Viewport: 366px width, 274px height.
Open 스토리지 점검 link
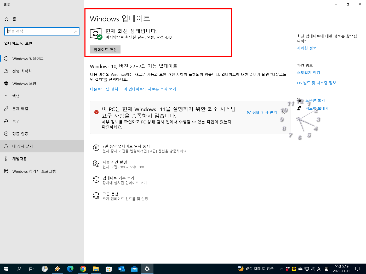point(308,73)
